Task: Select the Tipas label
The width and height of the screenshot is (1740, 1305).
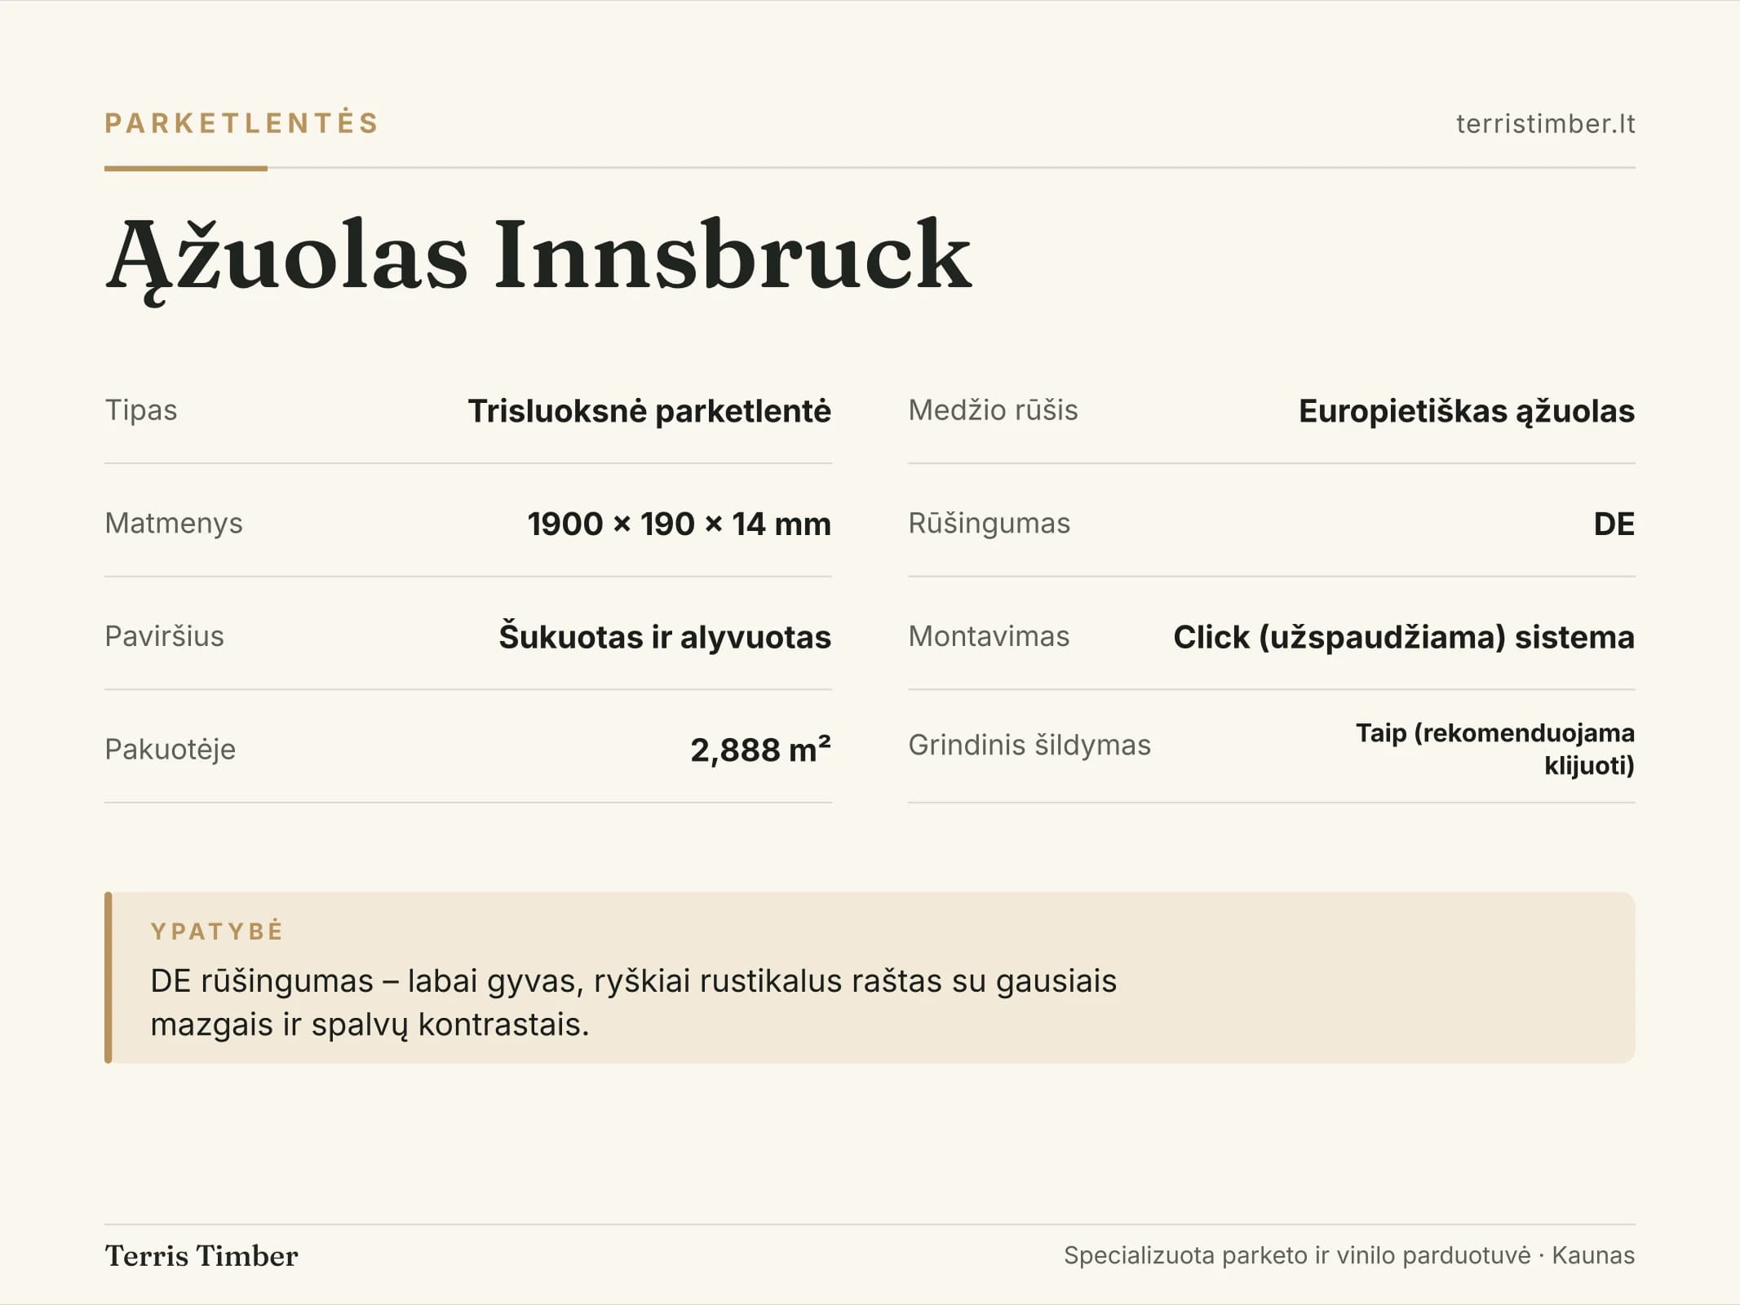Action: [x=141, y=410]
